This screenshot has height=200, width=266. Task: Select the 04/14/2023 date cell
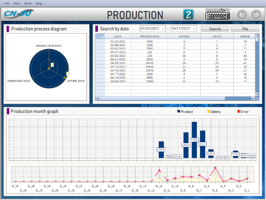tap(118, 77)
